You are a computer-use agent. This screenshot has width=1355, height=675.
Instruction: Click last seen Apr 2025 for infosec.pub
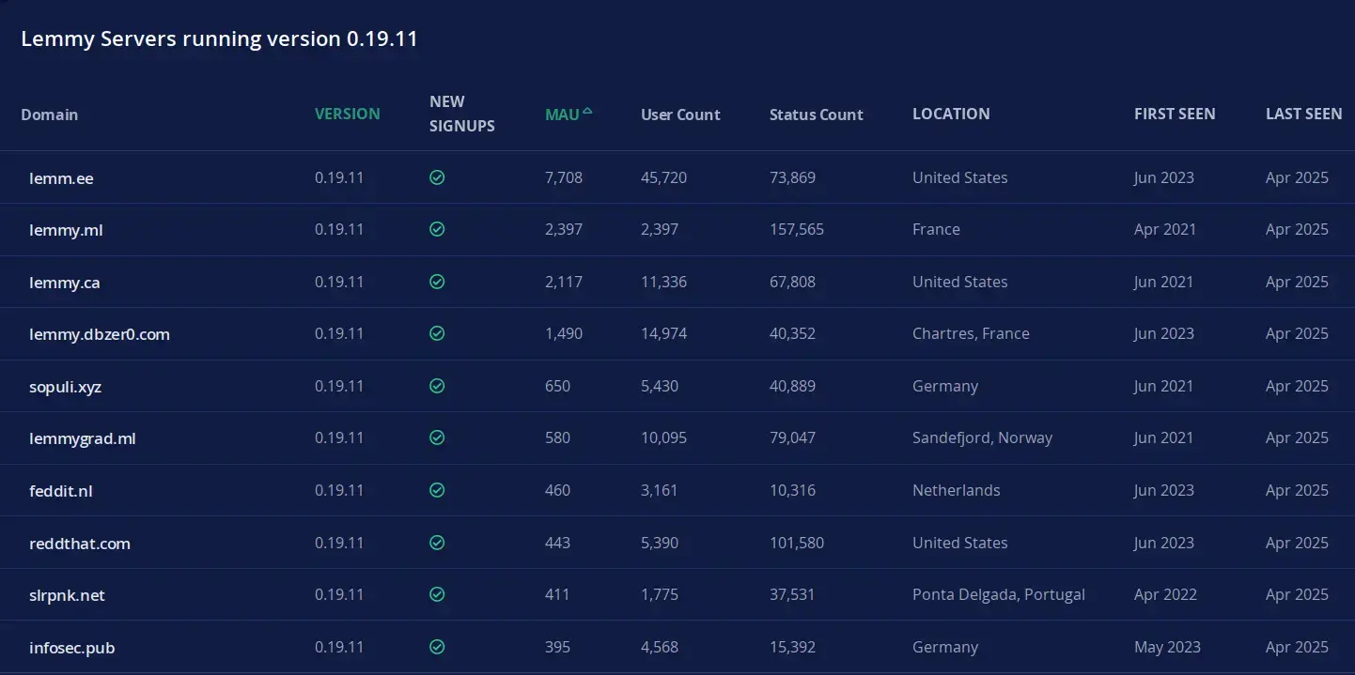(1297, 647)
